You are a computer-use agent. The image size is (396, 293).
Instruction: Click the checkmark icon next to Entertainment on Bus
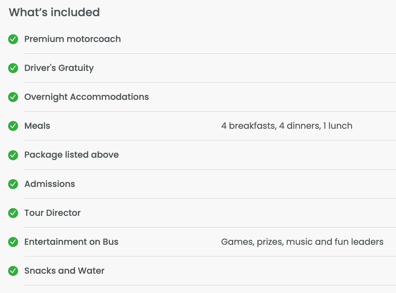pyautogui.click(x=13, y=242)
